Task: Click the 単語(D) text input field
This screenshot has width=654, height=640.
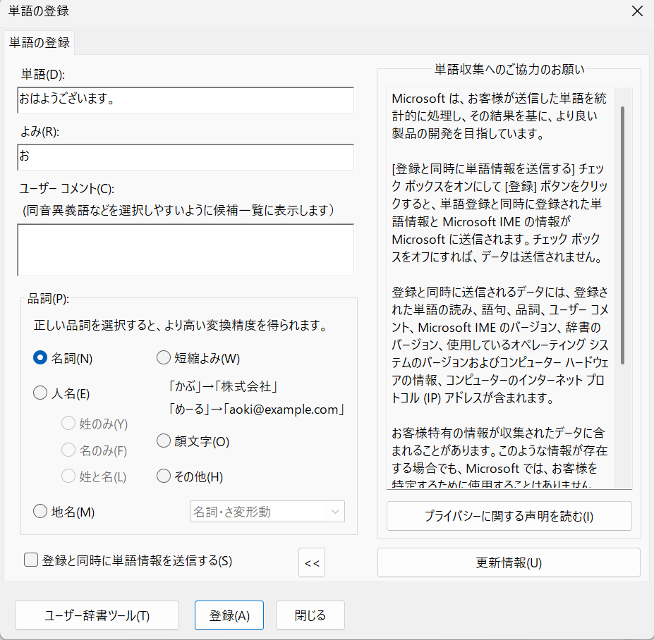Action: [x=186, y=100]
